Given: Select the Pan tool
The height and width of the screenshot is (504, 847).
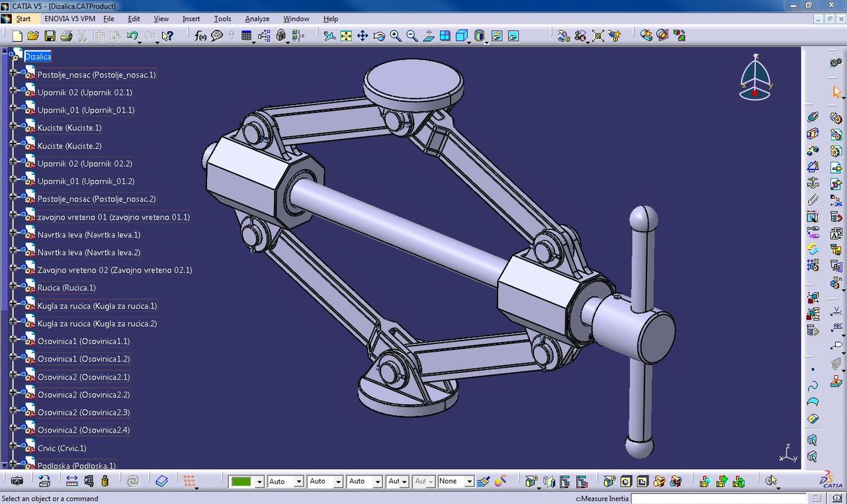Looking at the screenshot, I should (x=363, y=36).
